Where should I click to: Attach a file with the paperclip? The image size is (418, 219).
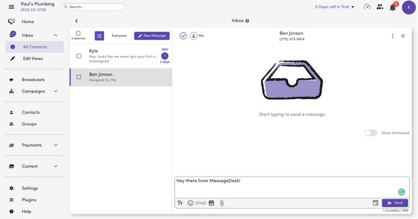point(222,203)
